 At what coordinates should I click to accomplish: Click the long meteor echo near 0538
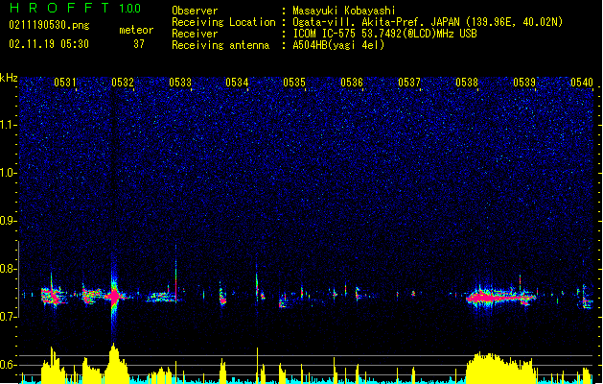(499, 298)
